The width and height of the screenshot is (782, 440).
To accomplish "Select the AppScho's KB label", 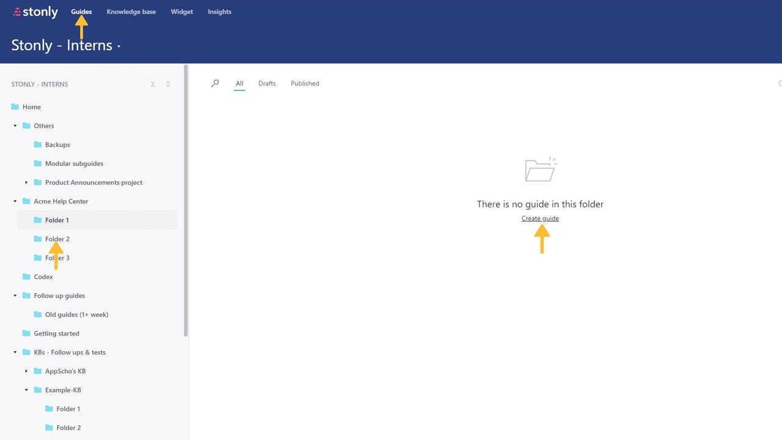I will click(65, 372).
